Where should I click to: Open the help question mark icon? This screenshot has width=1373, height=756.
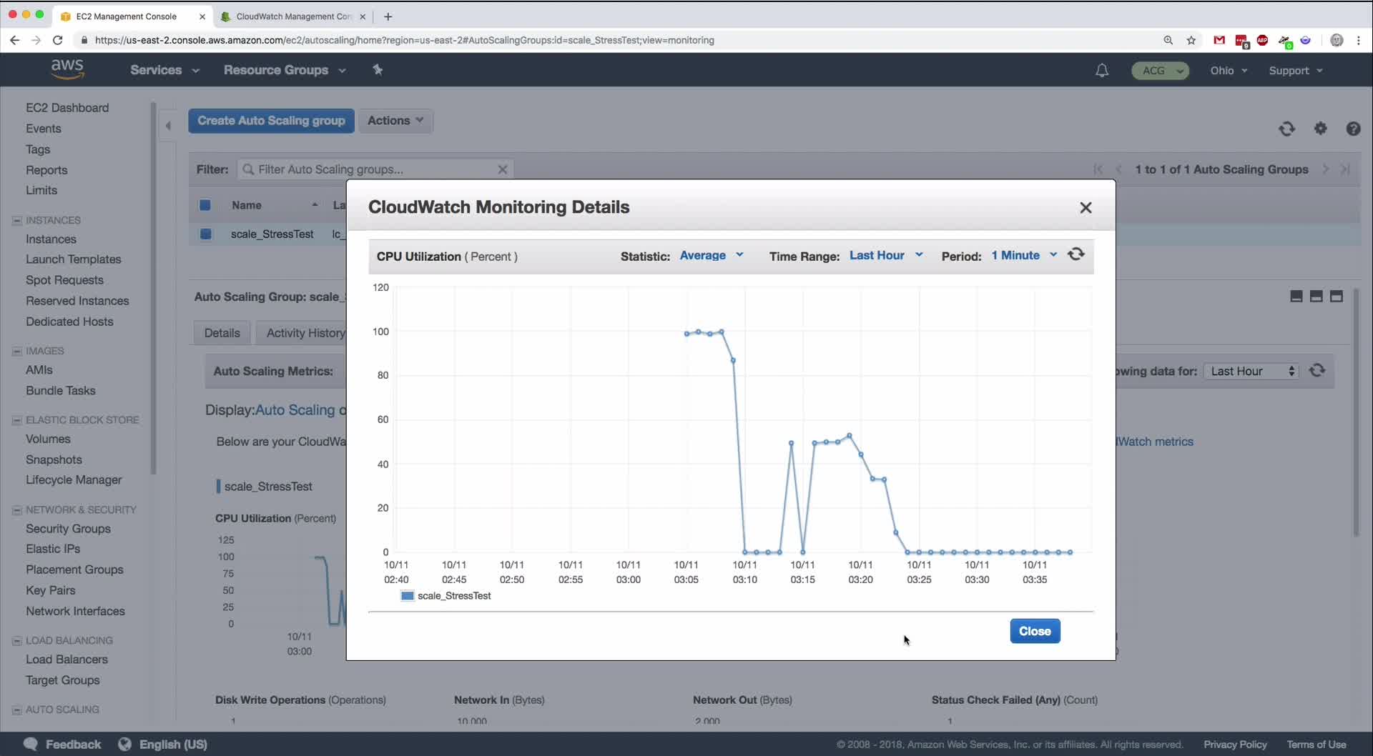[1353, 129]
